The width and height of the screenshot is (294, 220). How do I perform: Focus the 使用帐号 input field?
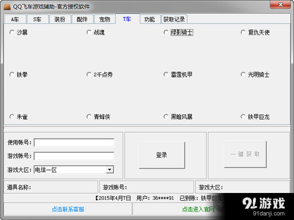[74, 142]
